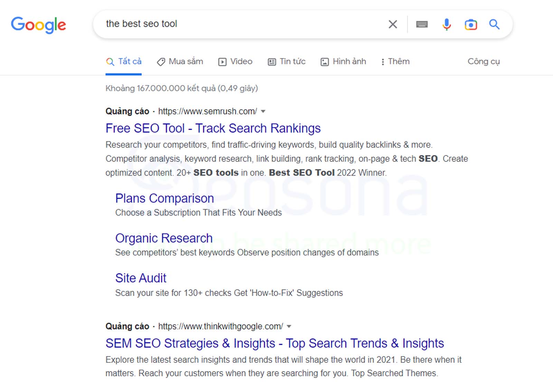
Task: Start voice search with the microphone icon
Action: pyautogui.click(x=447, y=24)
